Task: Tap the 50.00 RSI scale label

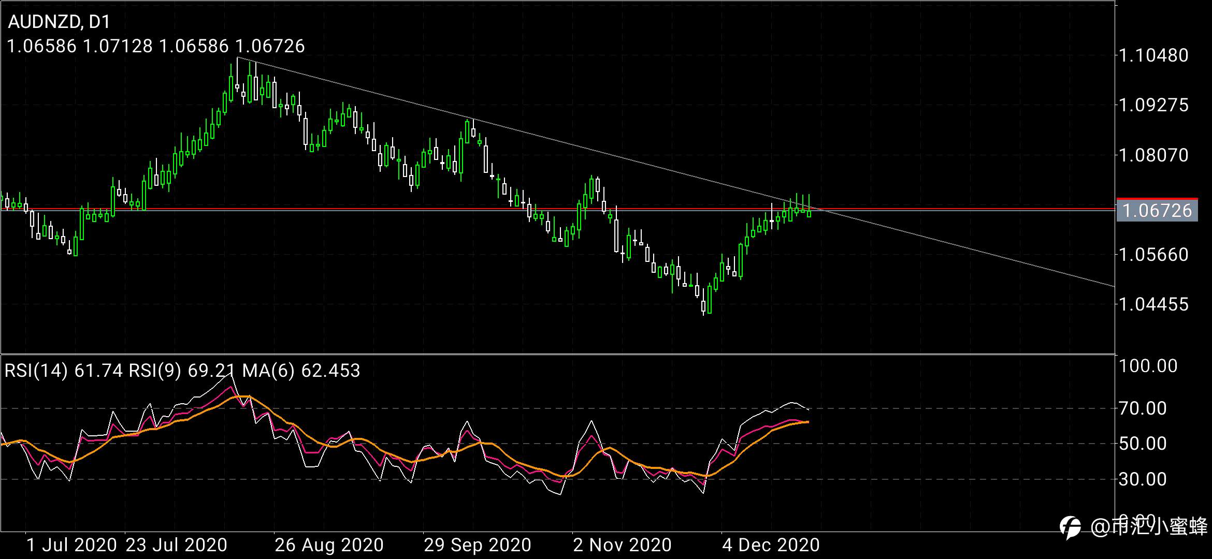Action: tap(1143, 444)
